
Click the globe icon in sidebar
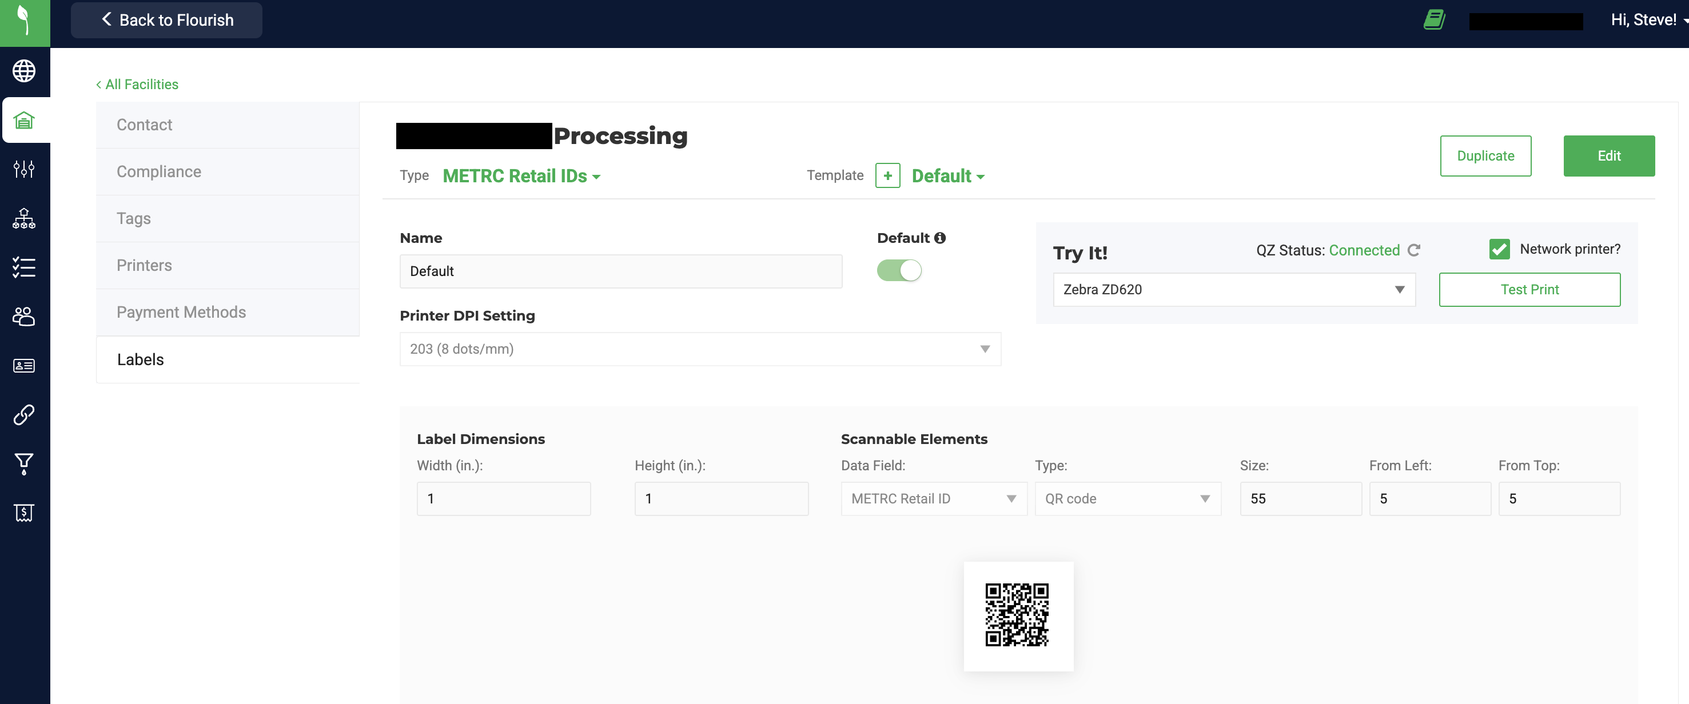pyautogui.click(x=24, y=71)
